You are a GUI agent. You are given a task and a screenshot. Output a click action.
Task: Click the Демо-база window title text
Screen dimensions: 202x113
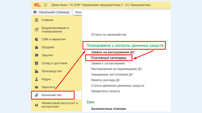[x=101, y=5]
